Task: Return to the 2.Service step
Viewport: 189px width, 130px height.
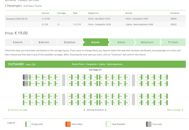Action: (44, 42)
